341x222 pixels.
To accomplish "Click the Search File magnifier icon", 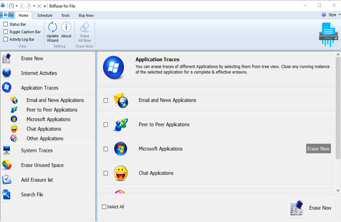I will tap(6, 194).
